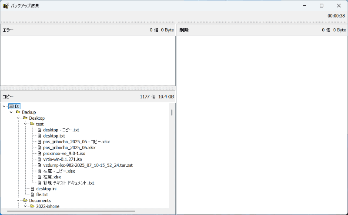The width and height of the screenshot is (348, 215).
Task: Click file icon of pos_jinbocho_2025_06 - コピー.xlsx
Action: tap(40, 141)
